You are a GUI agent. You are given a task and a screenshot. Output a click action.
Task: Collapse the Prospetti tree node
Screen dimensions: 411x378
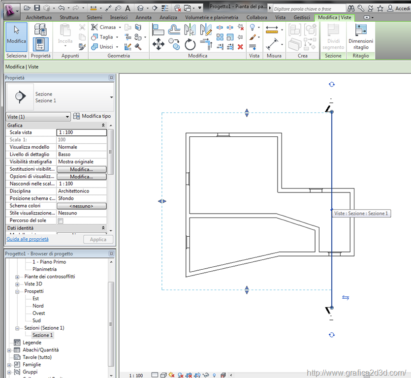[x=18, y=291]
